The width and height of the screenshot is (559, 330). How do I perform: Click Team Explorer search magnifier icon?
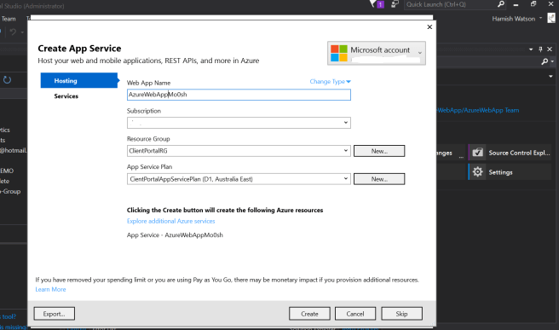coord(545,61)
